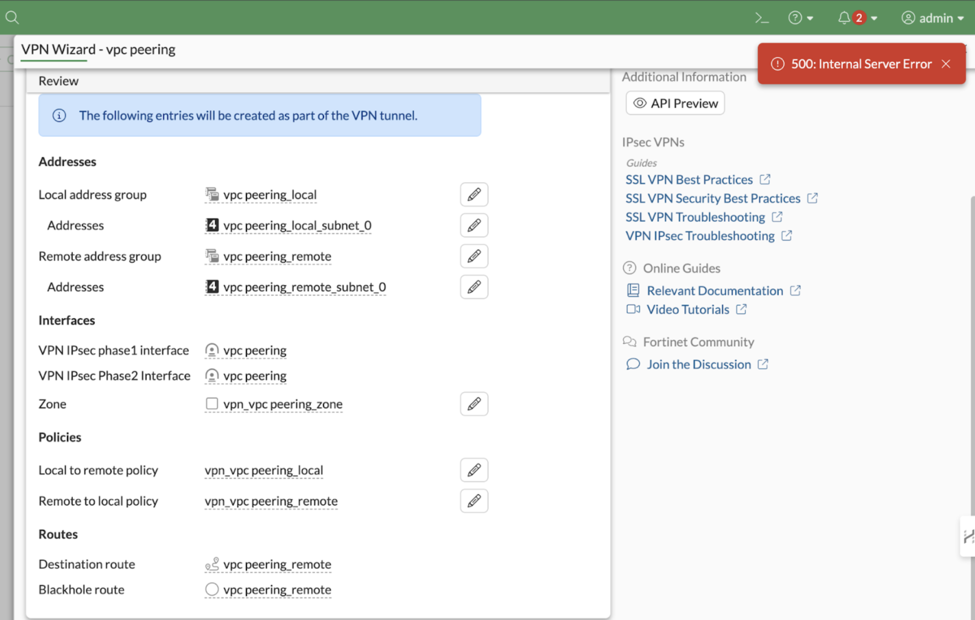This screenshot has width=975, height=620.
Task: Edit the Local to remote policy
Action: [x=473, y=470]
